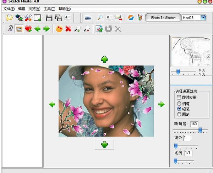Click the save floppy disk icon
This screenshot has width=213, height=173.
point(49,18)
